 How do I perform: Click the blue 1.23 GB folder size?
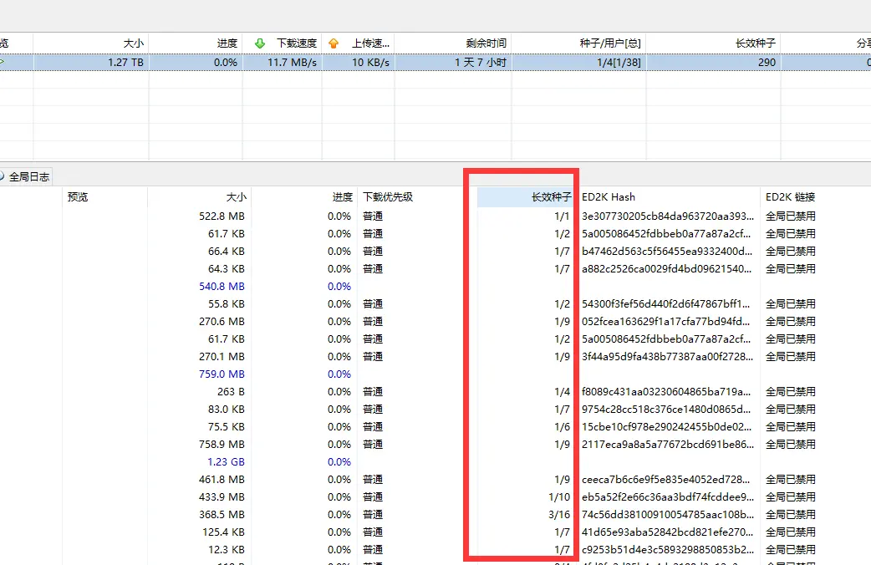[226, 462]
